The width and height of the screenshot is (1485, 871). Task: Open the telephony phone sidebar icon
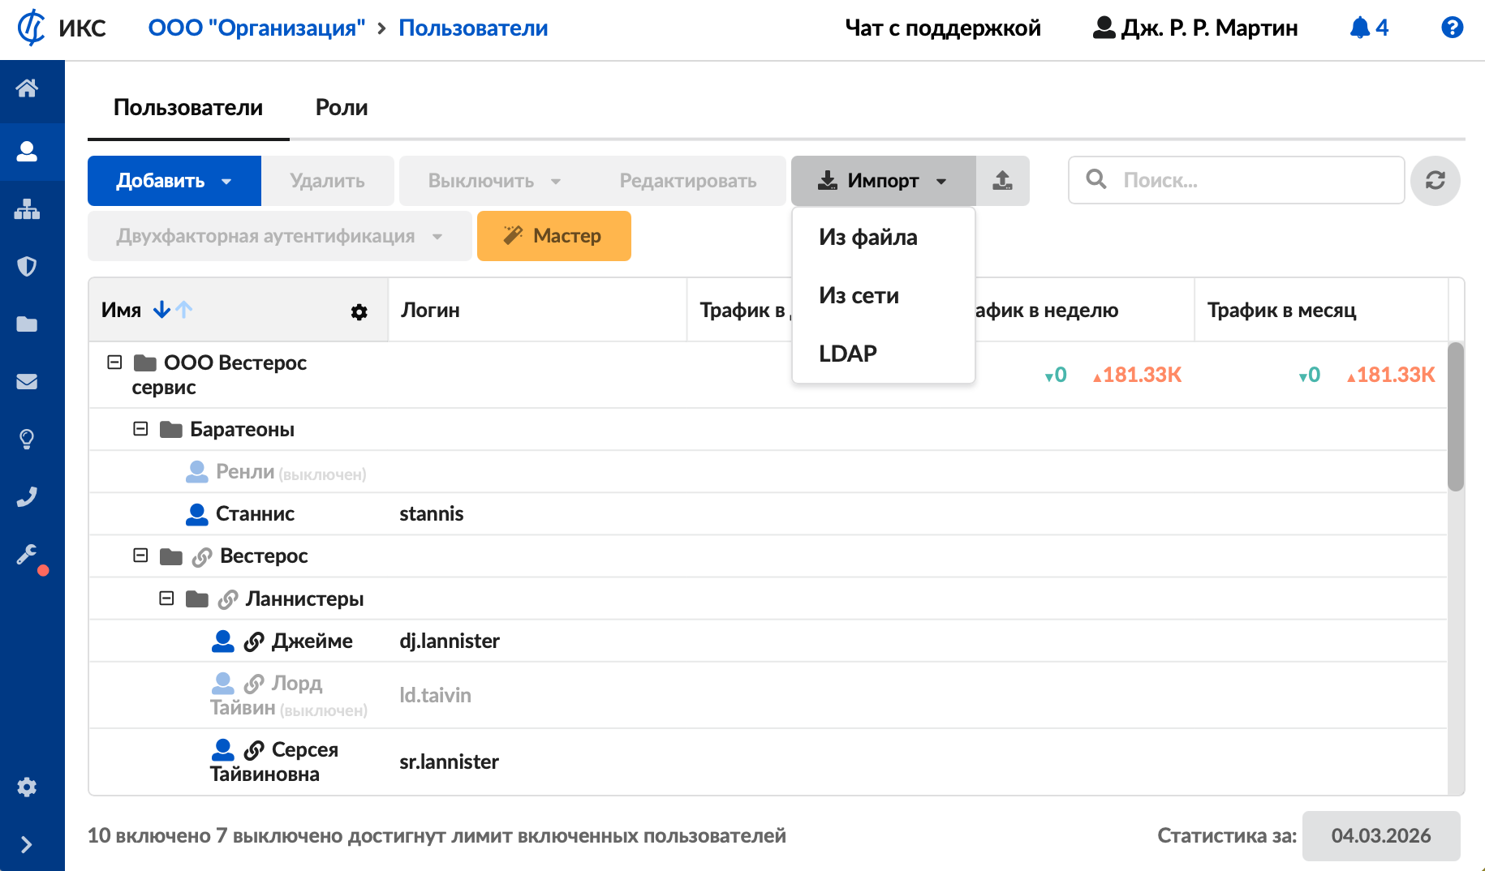click(x=27, y=496)
